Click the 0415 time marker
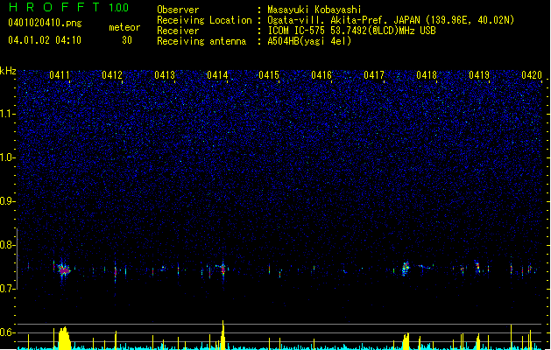Image resolution: width=551 pixels, height=350 pixels. [x=269, y=75]
